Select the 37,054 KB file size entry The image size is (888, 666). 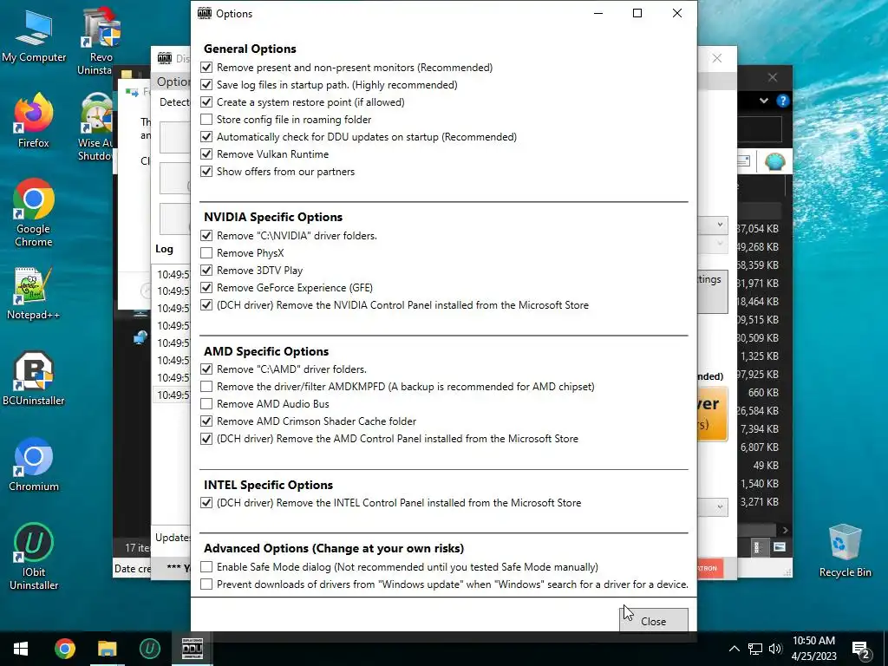click(x=758, y=229)
